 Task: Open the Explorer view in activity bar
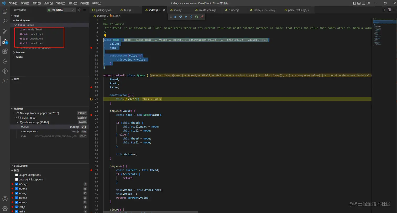coord(5,11)
